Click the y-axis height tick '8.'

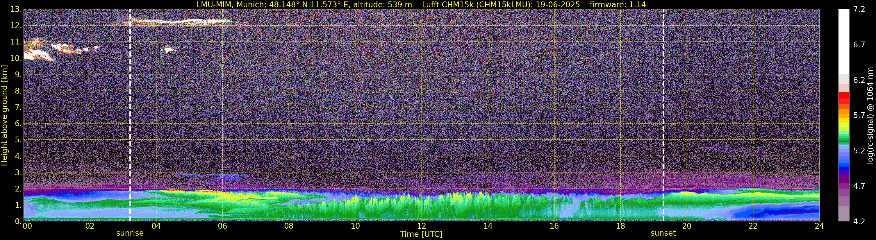[x=18, y=91]
